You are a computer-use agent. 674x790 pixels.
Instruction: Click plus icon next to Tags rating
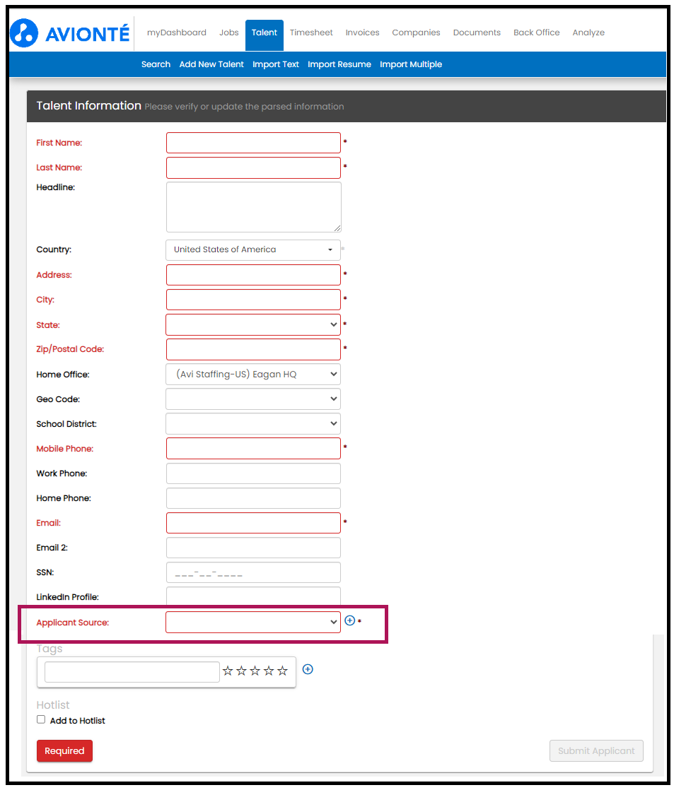308,669
